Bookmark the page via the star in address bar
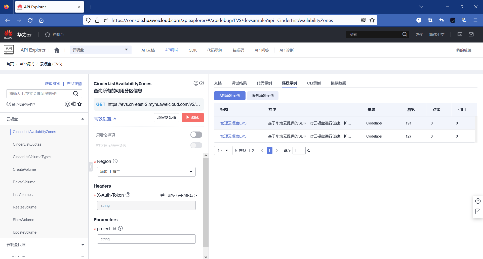The height and width of the screenshot is (259, 483). coord(372,20)
